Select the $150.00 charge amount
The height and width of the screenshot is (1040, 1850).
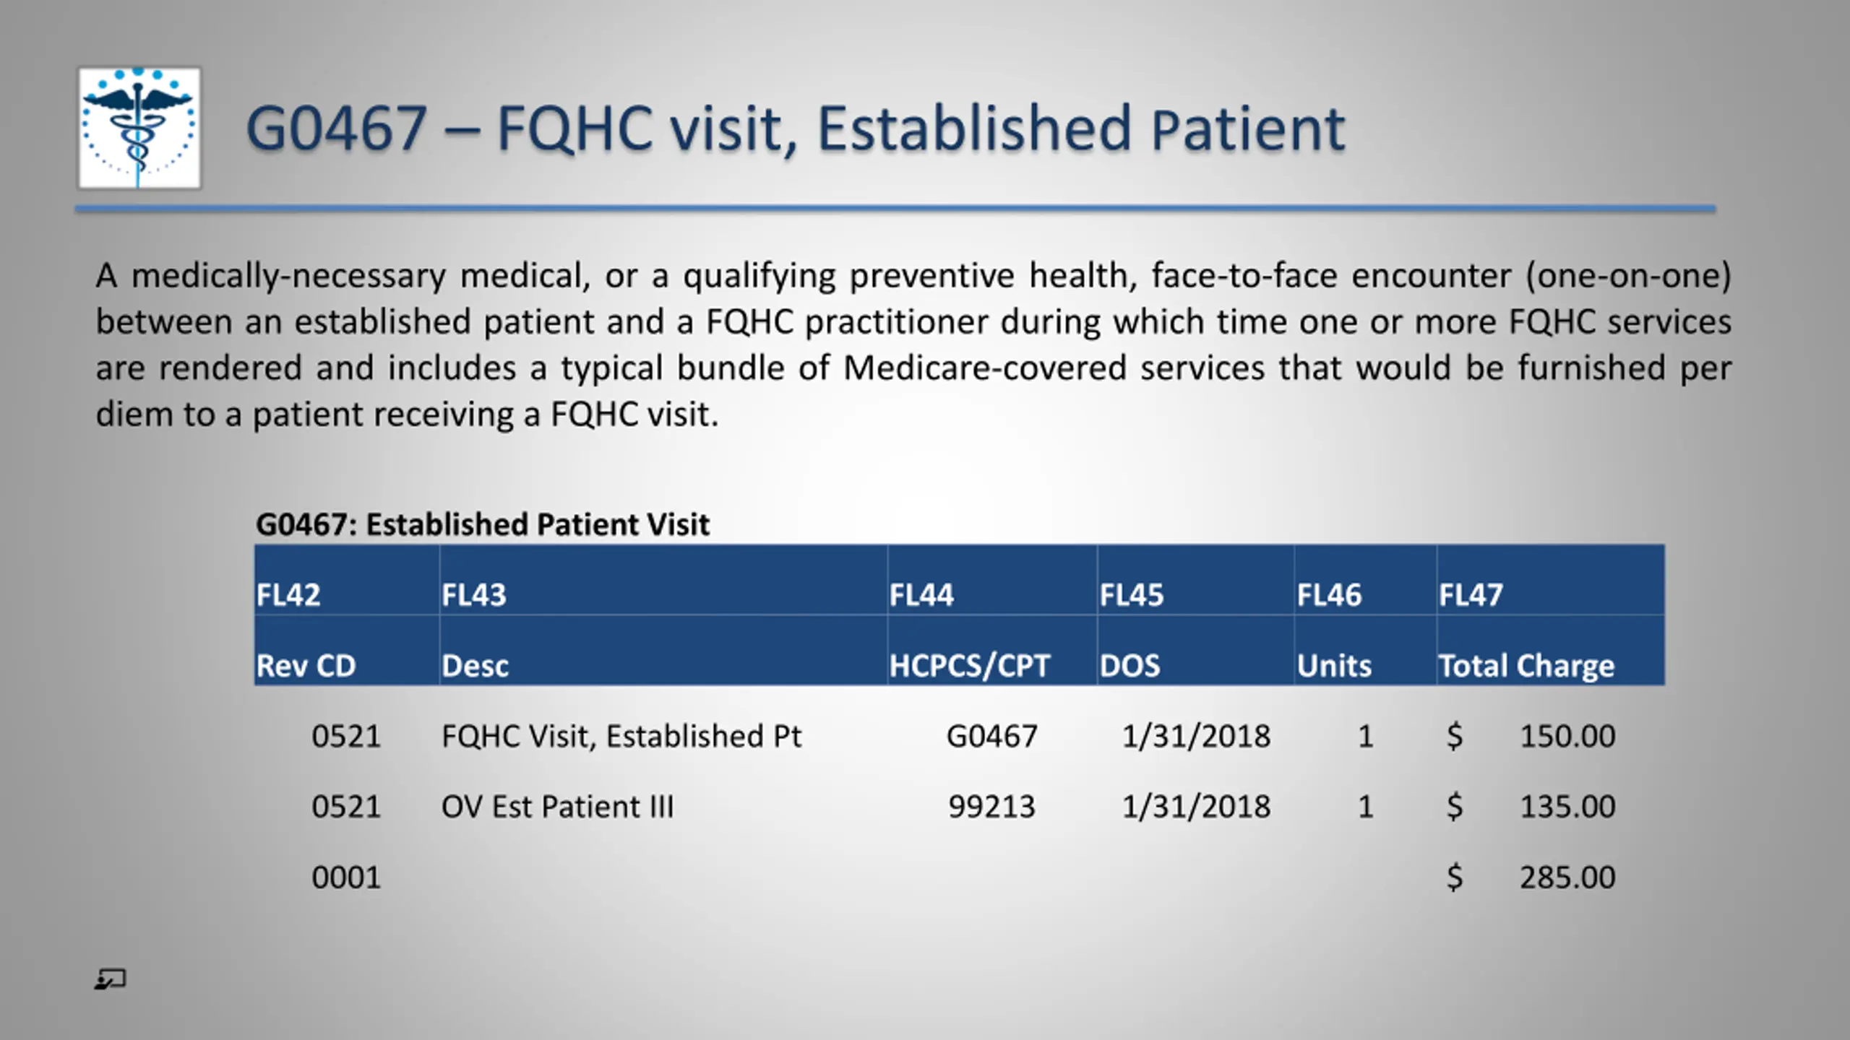pyautogui.click(x=1531, y=736)
